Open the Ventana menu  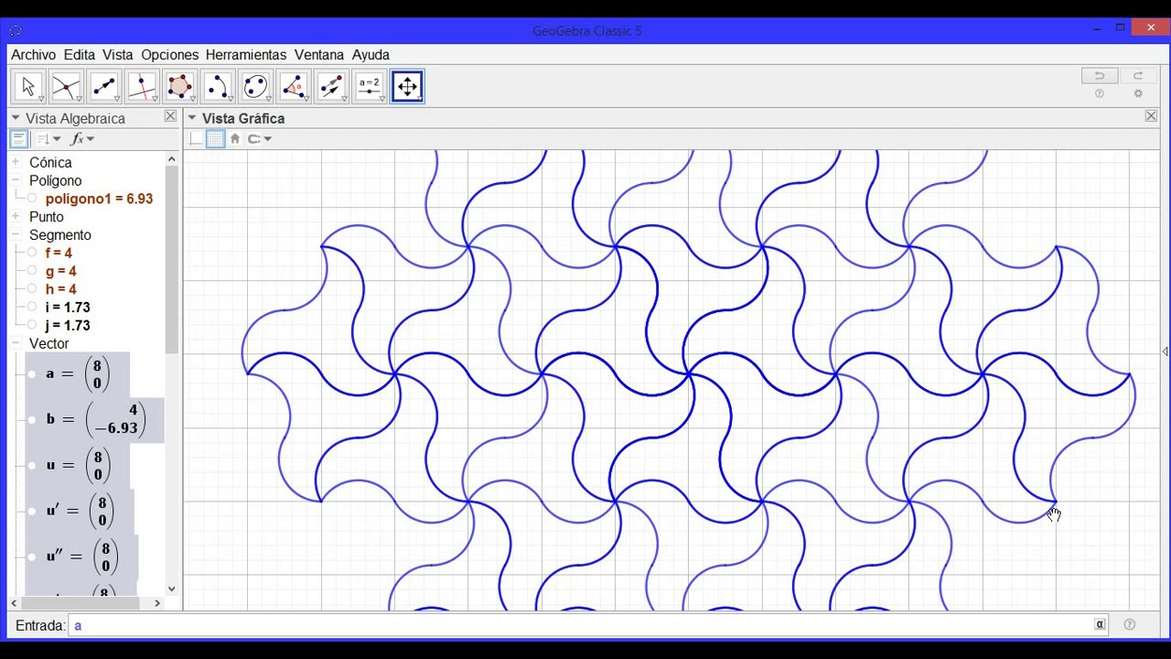[319, 55]
